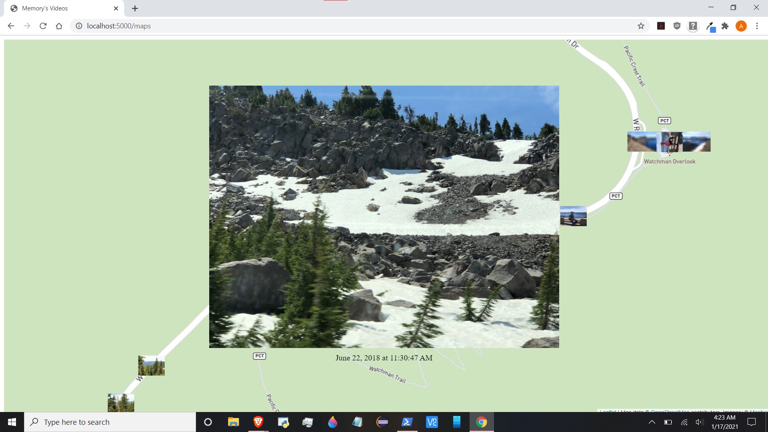Open Windows Start menu
This screenshot has height=432, width=768.
point(12,422)
